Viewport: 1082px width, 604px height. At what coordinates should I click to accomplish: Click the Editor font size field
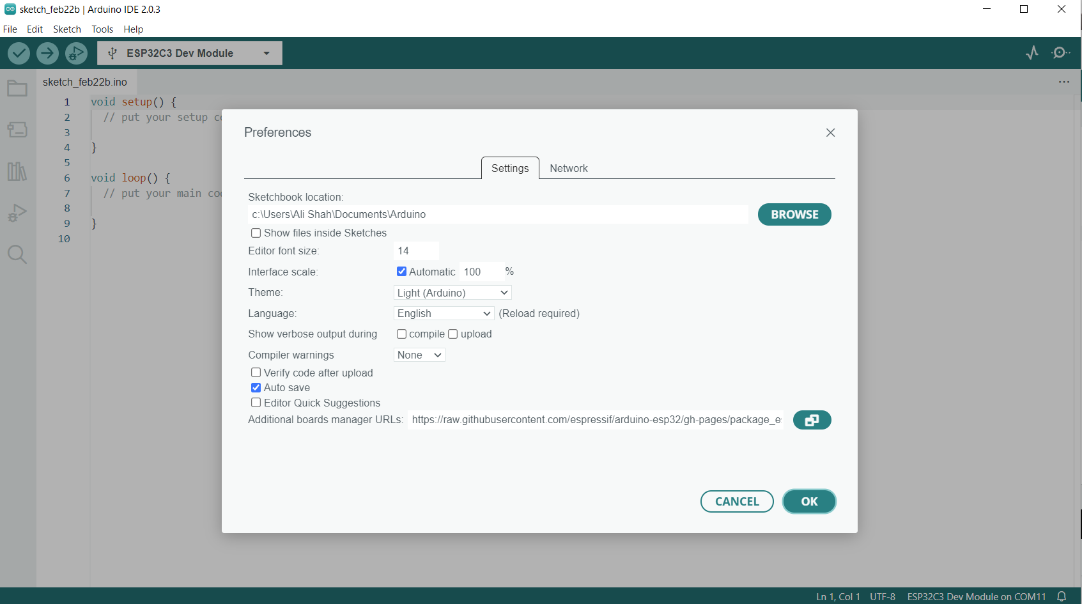[416, 251]
